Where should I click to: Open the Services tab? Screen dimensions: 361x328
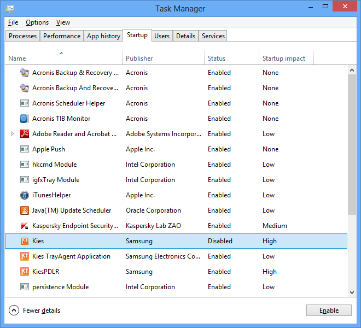[213, 36]
